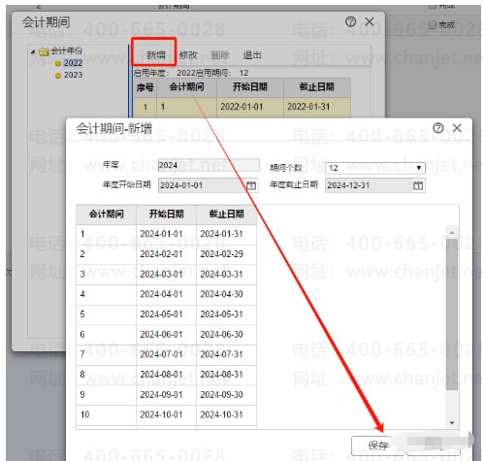Close the 会计期间-新增 dialog

(x=457, y=128)
